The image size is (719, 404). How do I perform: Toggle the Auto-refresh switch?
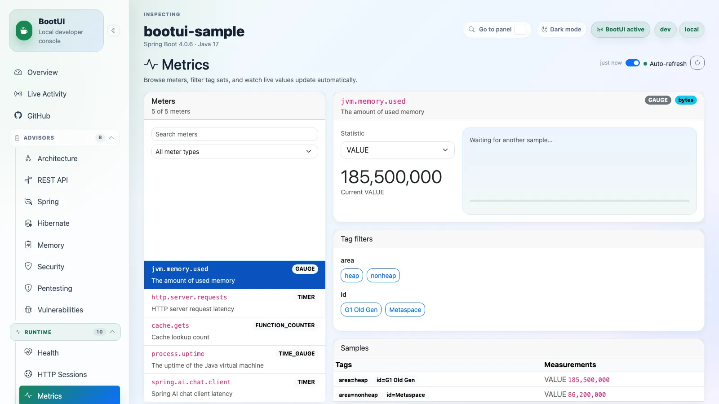pos(632,63)
